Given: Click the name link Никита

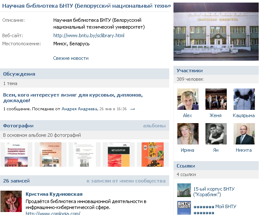Looking at the screenshot, I should tap(243, 150).
